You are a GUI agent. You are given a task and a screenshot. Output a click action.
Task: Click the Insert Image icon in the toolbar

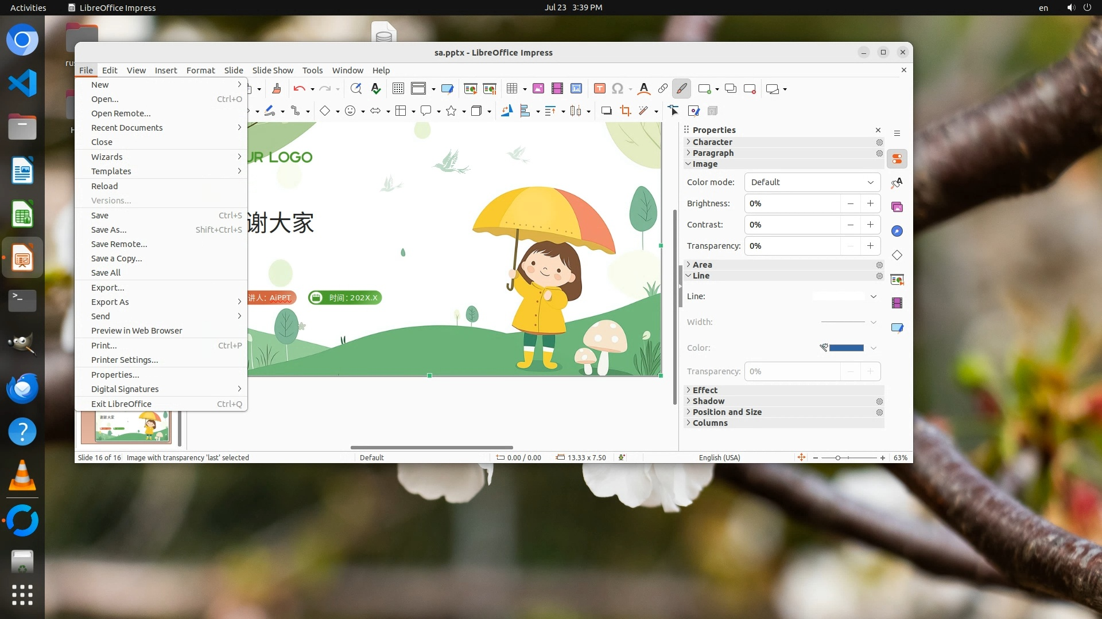(x=538, y=88)
